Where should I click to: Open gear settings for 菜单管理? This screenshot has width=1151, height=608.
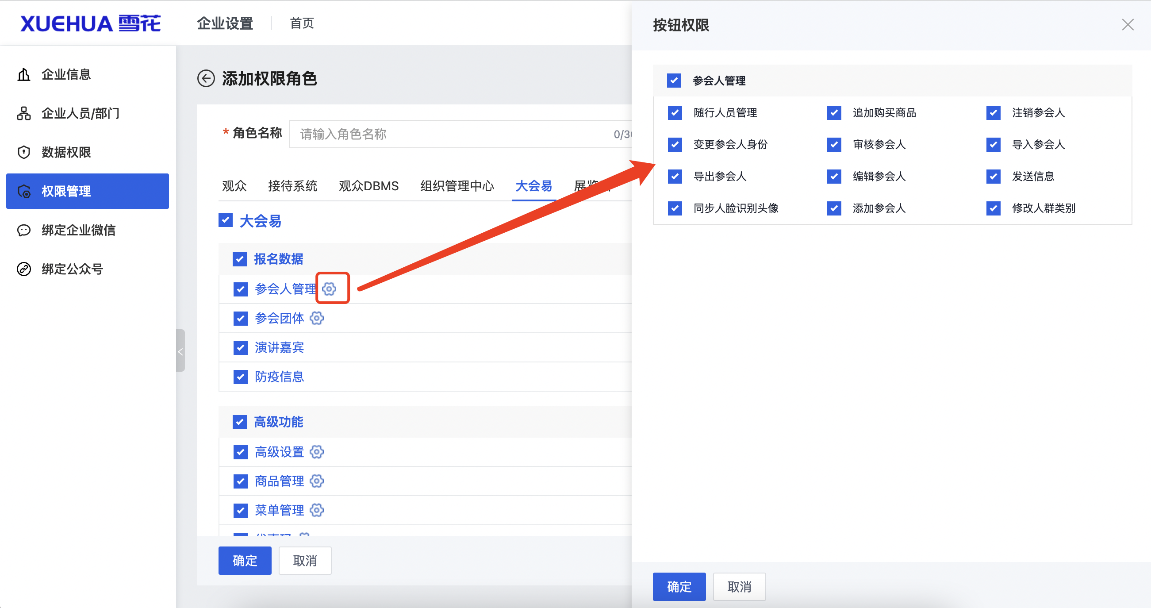(317, 510)
